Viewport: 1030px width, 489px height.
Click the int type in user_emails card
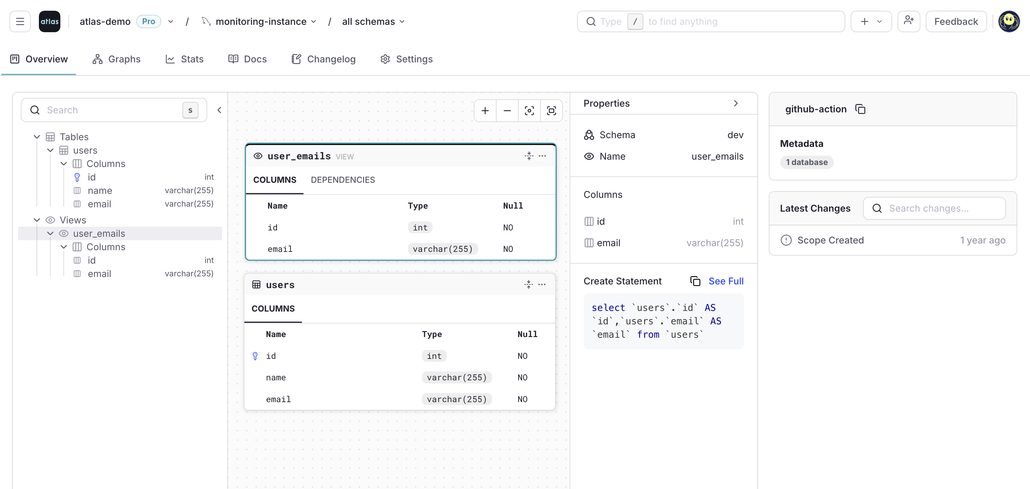(x=420, y=227)
